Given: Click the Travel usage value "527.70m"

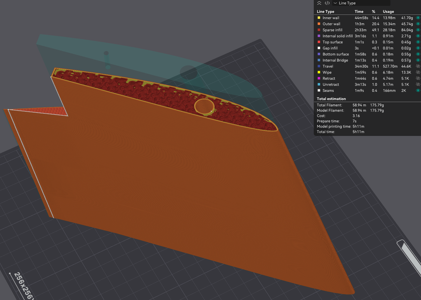Looking at the screenshot, I should (x=390, y=66).
